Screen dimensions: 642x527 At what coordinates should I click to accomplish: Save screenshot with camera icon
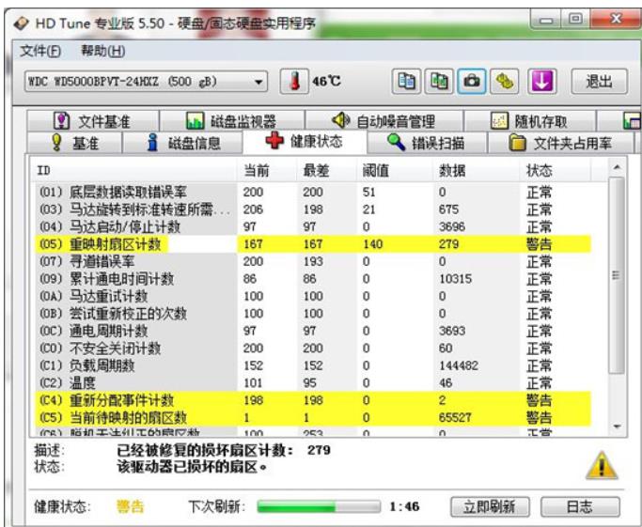471,81
